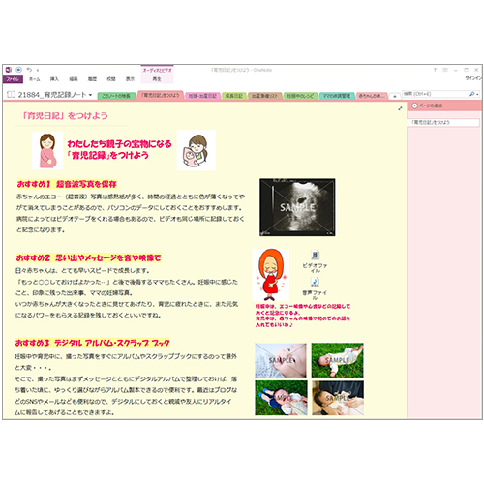Click the sleeping baby on blanket sample photo
484x484 pixels.
[281, 360]
